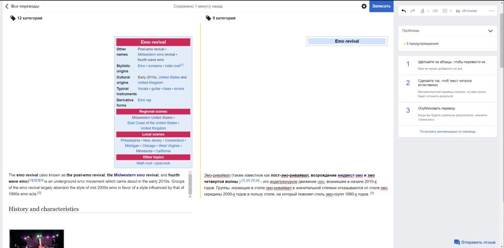Image resolution: width=504 pixels, height=248 pixels.
Task: Open 'Посмотреть рекомендации по переводу' link
Action: pos(447,131)
